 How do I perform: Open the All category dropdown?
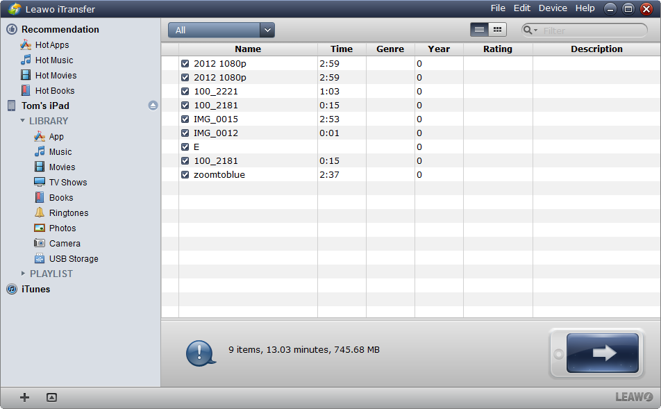point(221,30)
